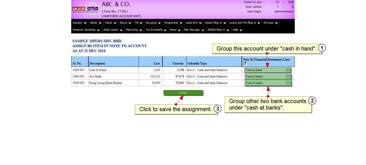This screenshot has height=165, width=366.
Task: Click the Help menu
Action: pyautogui.click(x=237, y=30)
